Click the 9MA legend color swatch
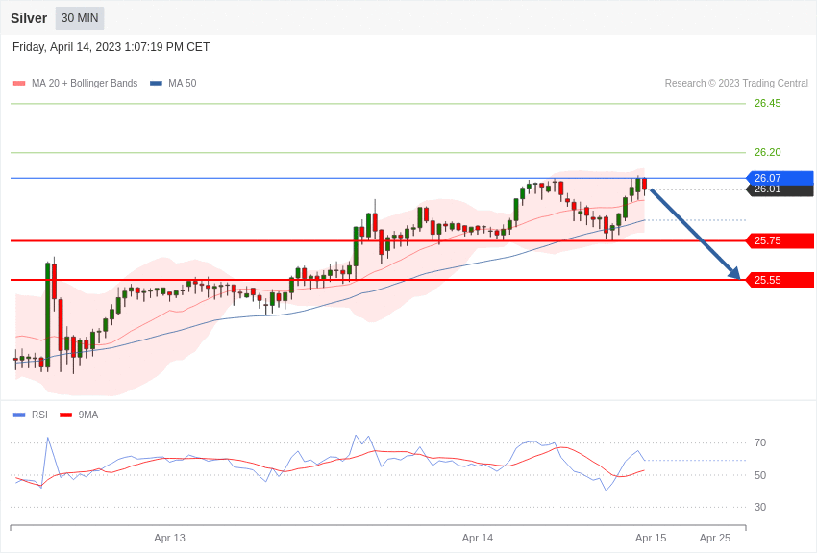The height and width of the screenshot is (554, 817). 66,415
